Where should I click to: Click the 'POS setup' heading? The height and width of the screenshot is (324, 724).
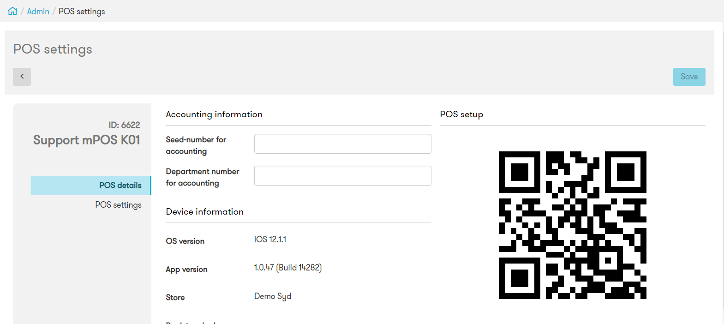(x=461, y=114)
